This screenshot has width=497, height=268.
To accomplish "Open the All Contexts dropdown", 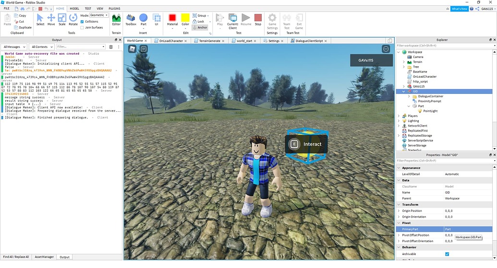I will click(x=42, y=47).
